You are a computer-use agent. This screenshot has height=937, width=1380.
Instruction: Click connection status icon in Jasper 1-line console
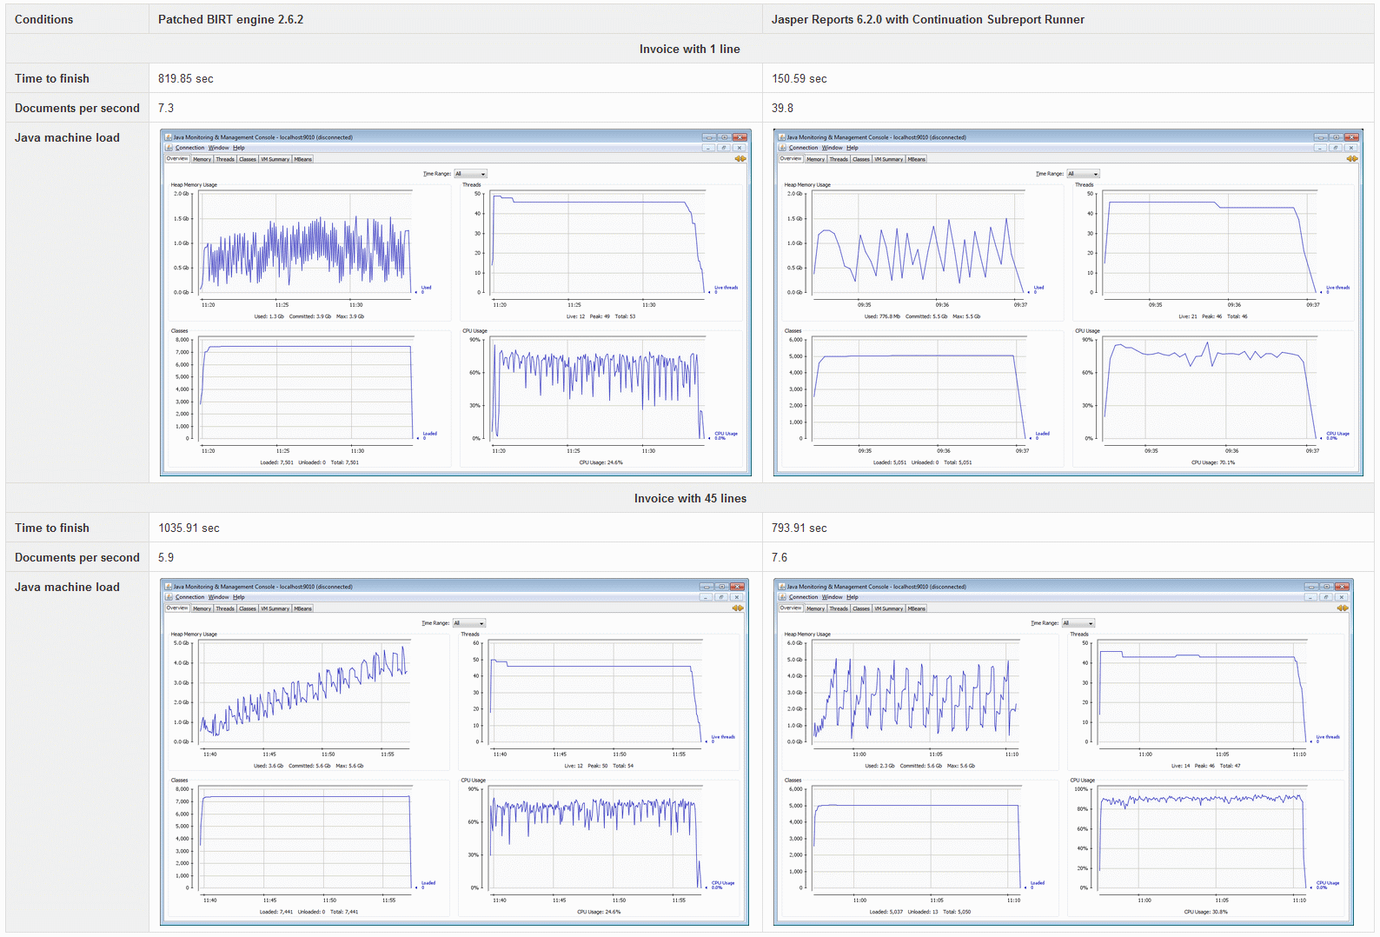pyautogui.click(x=1351, y=159)
